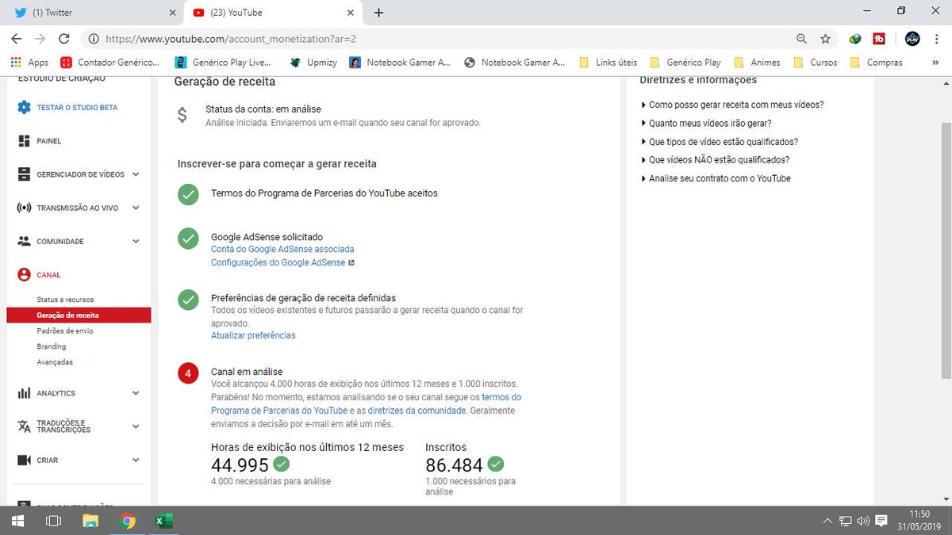This screenshot has width=952, height=535.
Task: Expand the Transmissão ao Vivo section
Action: click(x=136, y=208)
